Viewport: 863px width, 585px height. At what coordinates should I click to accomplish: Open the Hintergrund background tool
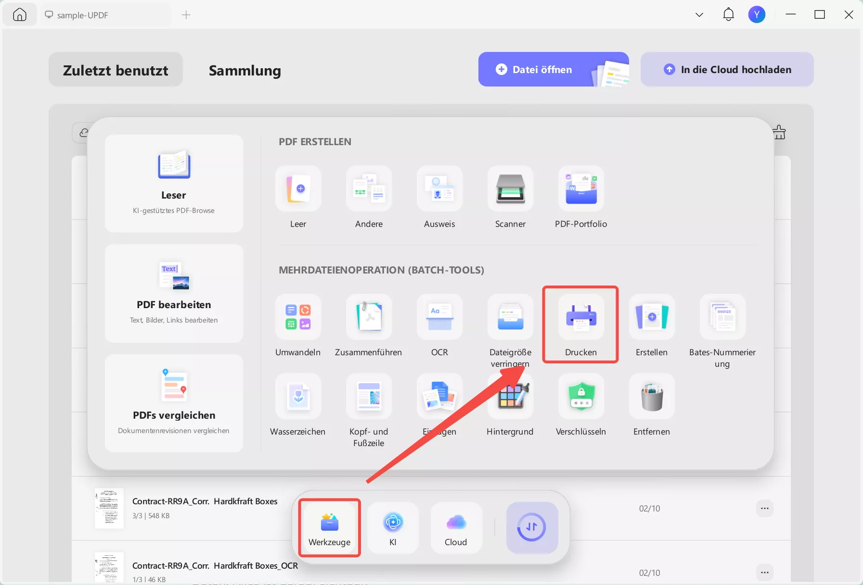tap(510, 396)
